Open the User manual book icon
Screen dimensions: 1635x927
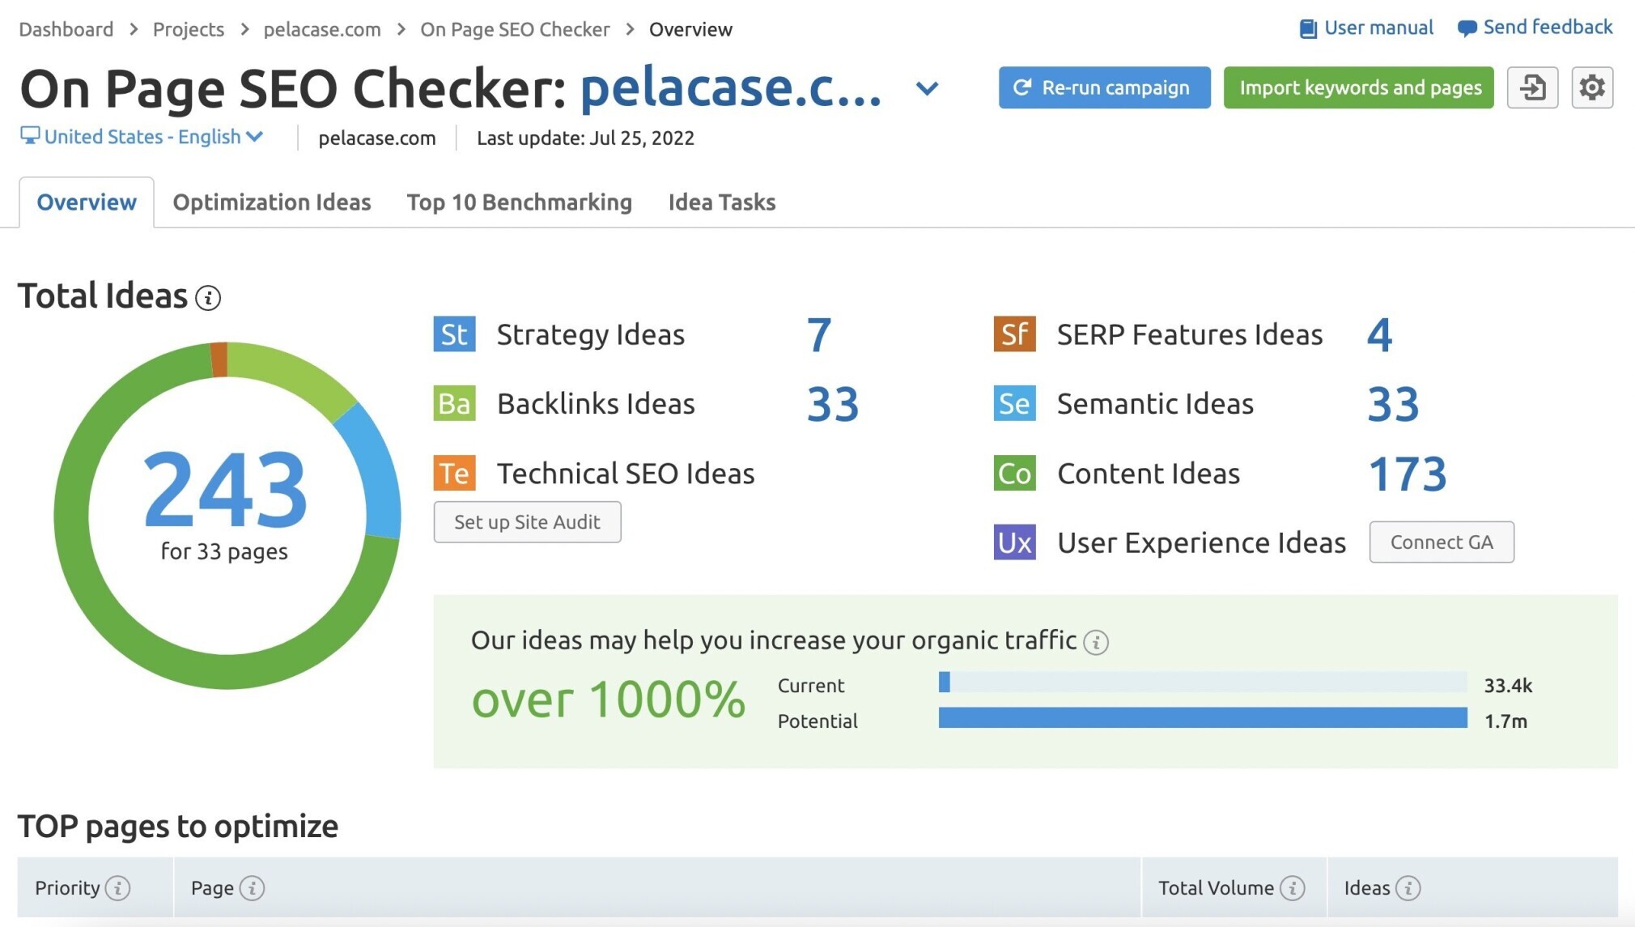(1307, 28)
